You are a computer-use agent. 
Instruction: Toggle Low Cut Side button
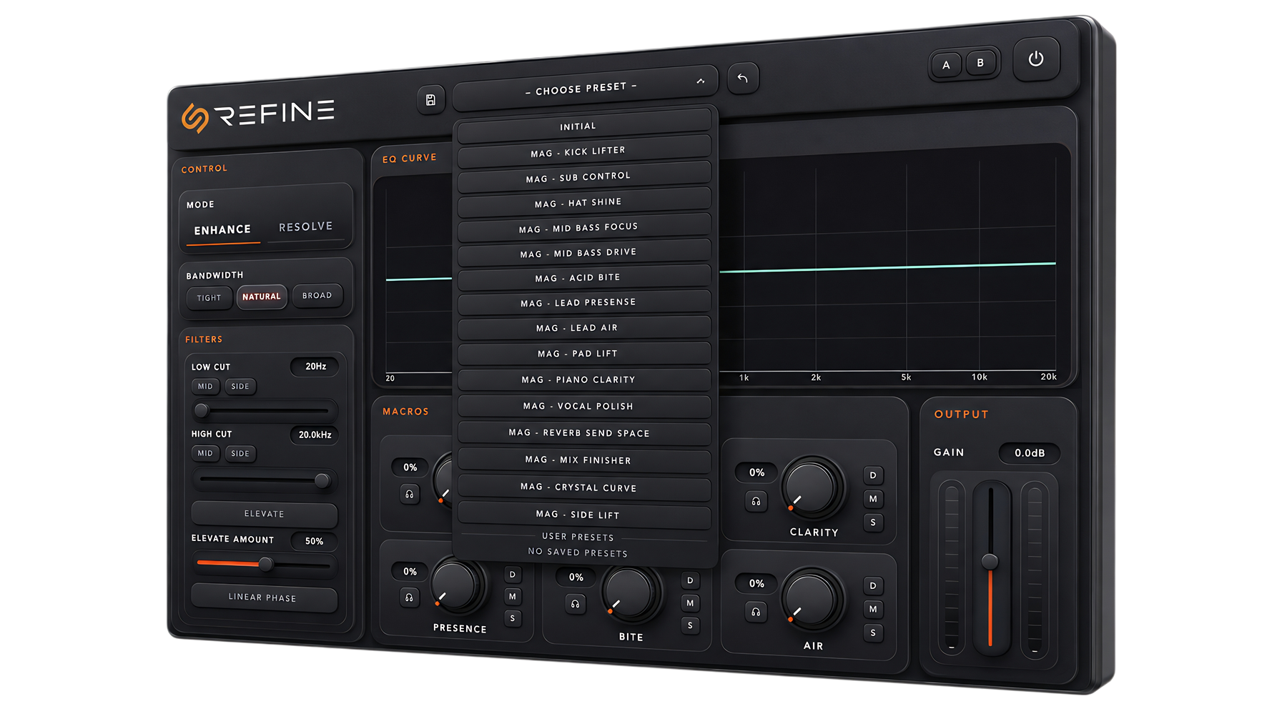[x=240, y=387]
